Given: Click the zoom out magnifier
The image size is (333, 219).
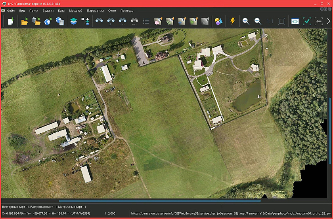Looking at the screenshot, I should [258, 21].
